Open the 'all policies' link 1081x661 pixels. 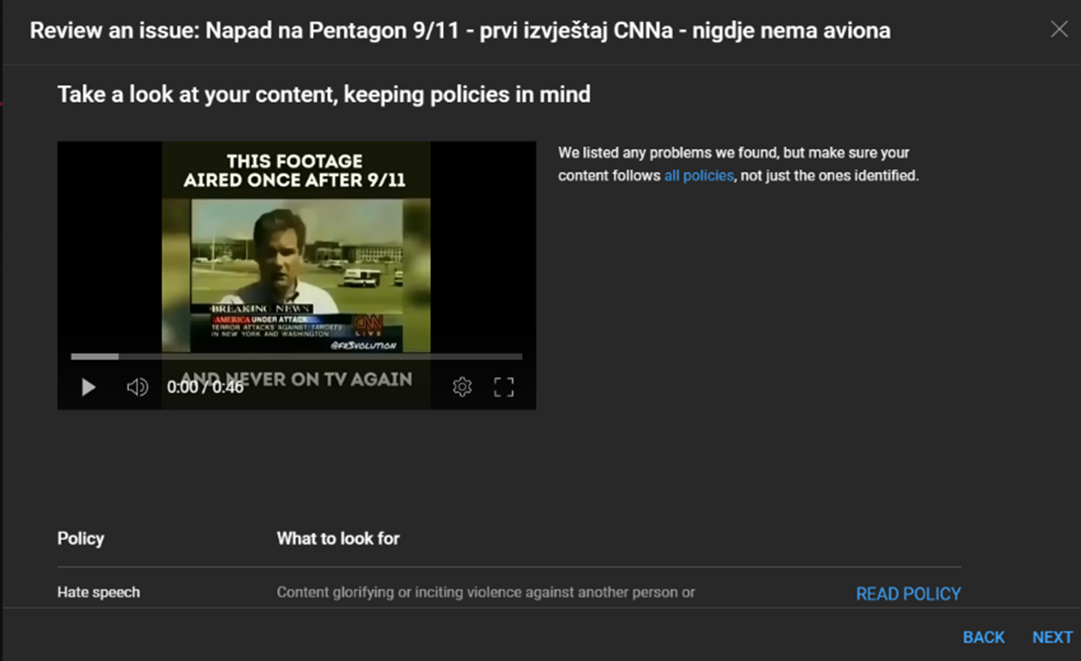click(x=699, y=176)
